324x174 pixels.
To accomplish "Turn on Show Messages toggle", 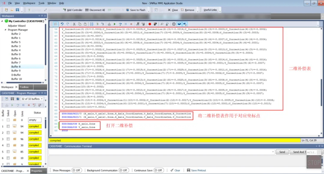I will [77, 170].
